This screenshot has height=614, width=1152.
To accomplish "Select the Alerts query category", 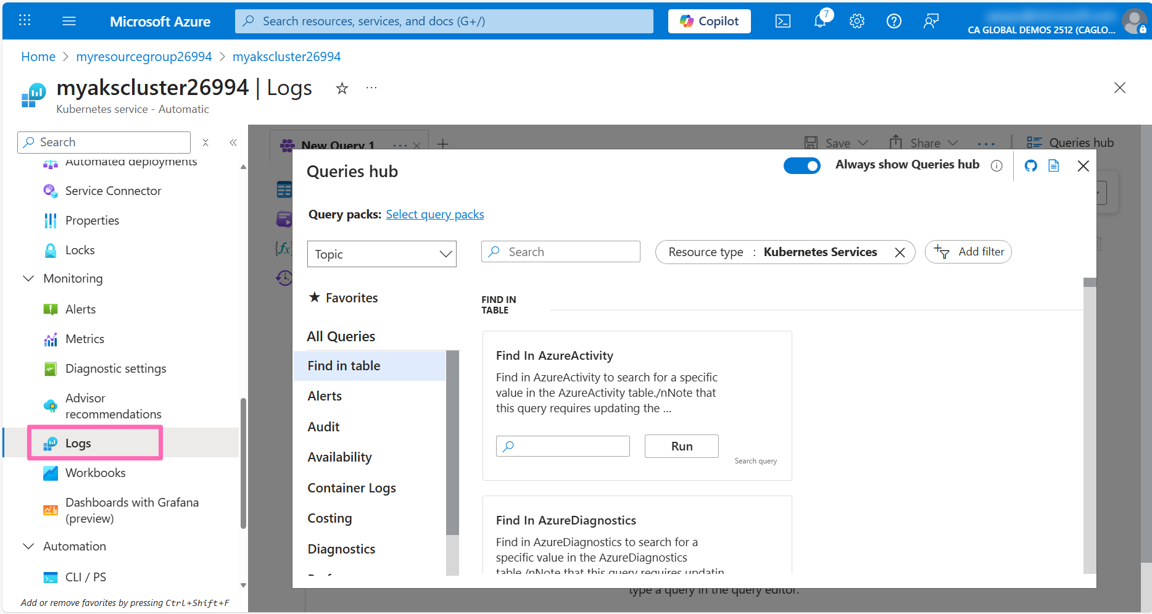I will [x=325, y=396].
